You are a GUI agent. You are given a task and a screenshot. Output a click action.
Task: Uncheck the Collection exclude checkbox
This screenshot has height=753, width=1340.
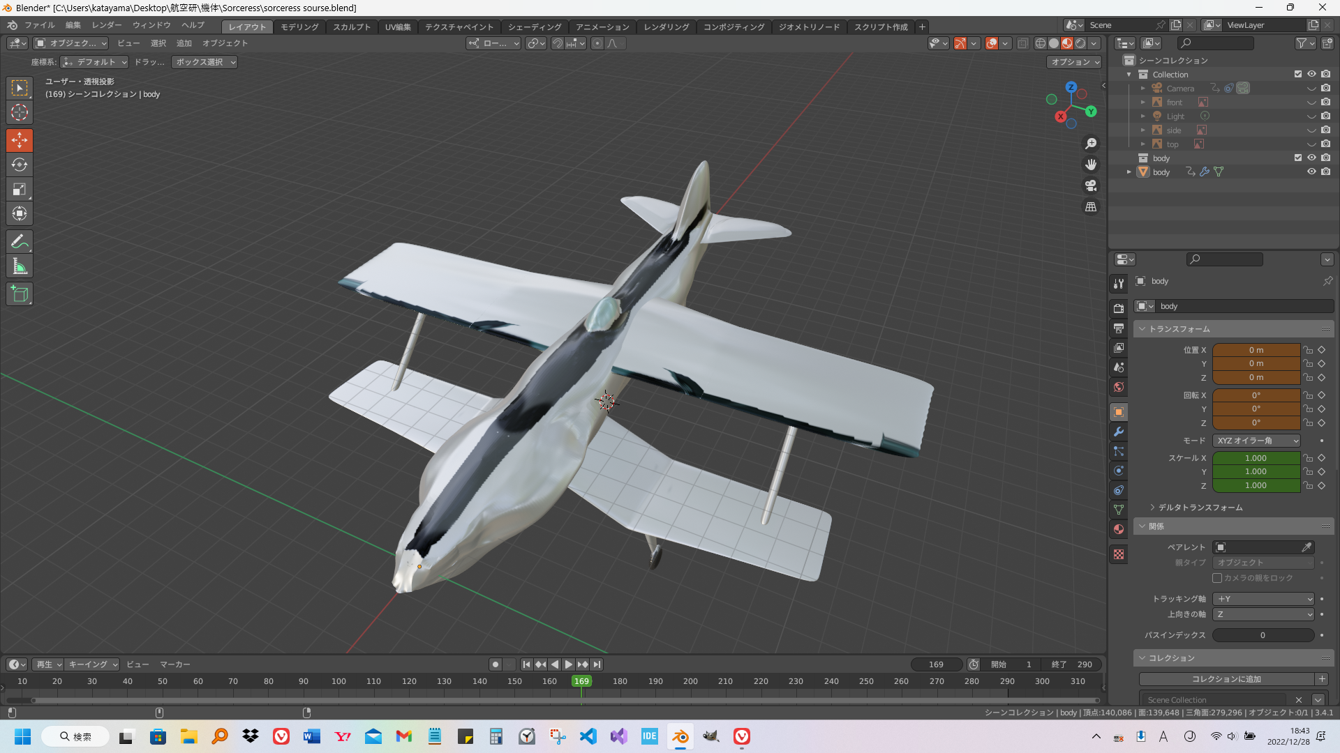1298,74
